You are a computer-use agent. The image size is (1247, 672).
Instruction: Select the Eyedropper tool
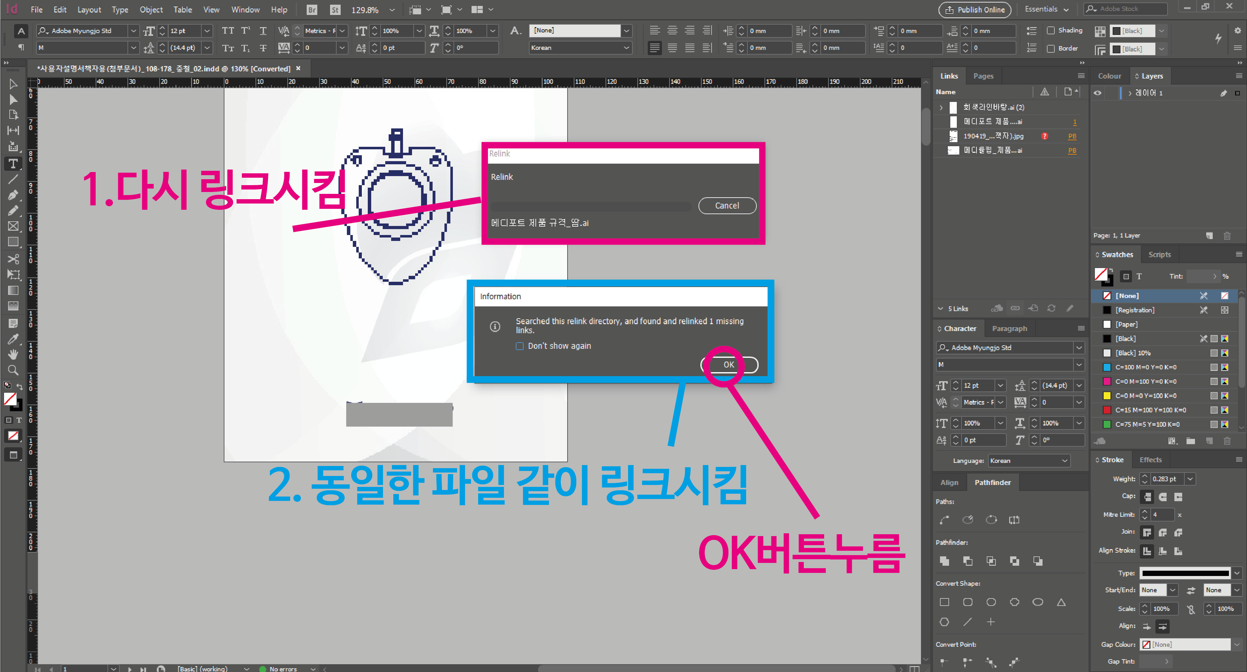13,339
